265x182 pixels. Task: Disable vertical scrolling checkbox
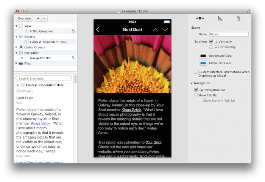coord(211,42)
